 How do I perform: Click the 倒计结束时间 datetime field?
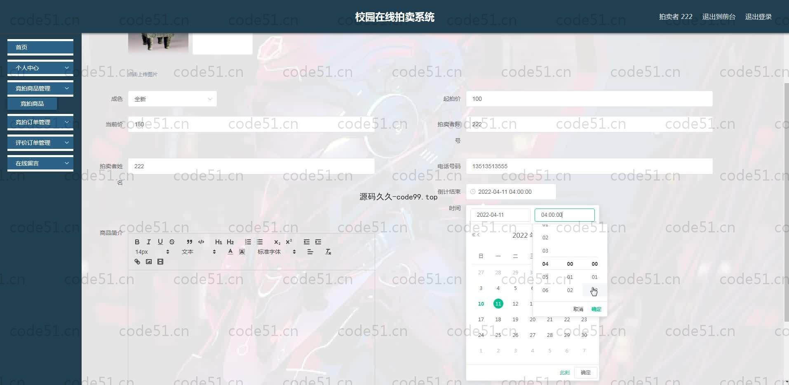point(511,192)
